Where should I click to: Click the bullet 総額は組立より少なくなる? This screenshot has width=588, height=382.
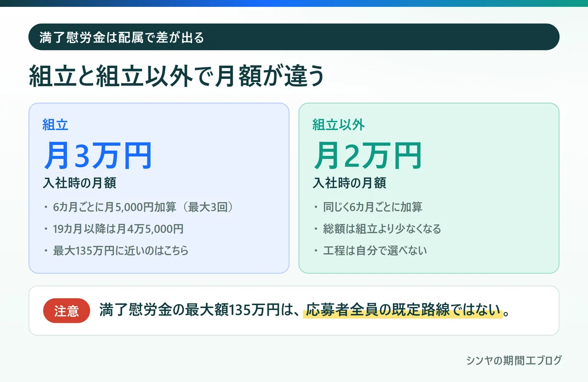pos(382,229)
